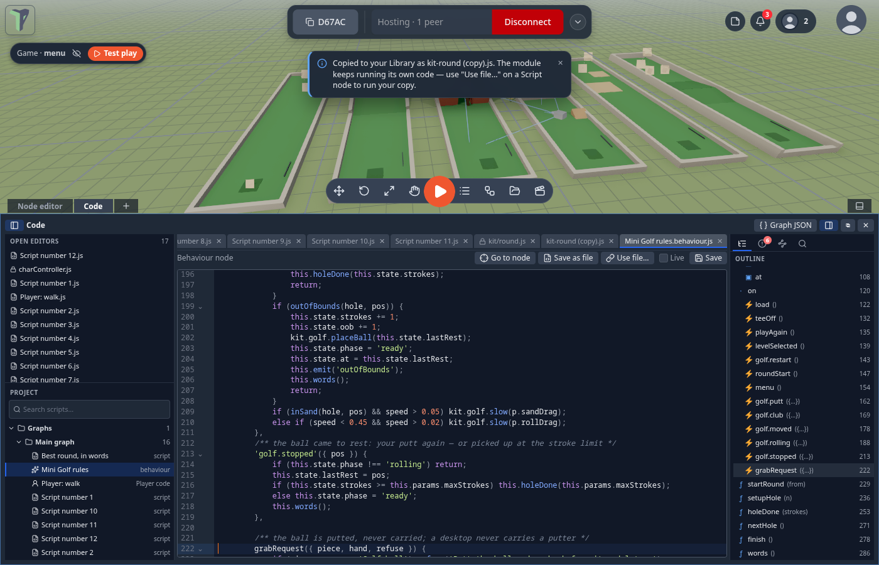
Task: Open the user profile avatar
Action: pos(851,20)
